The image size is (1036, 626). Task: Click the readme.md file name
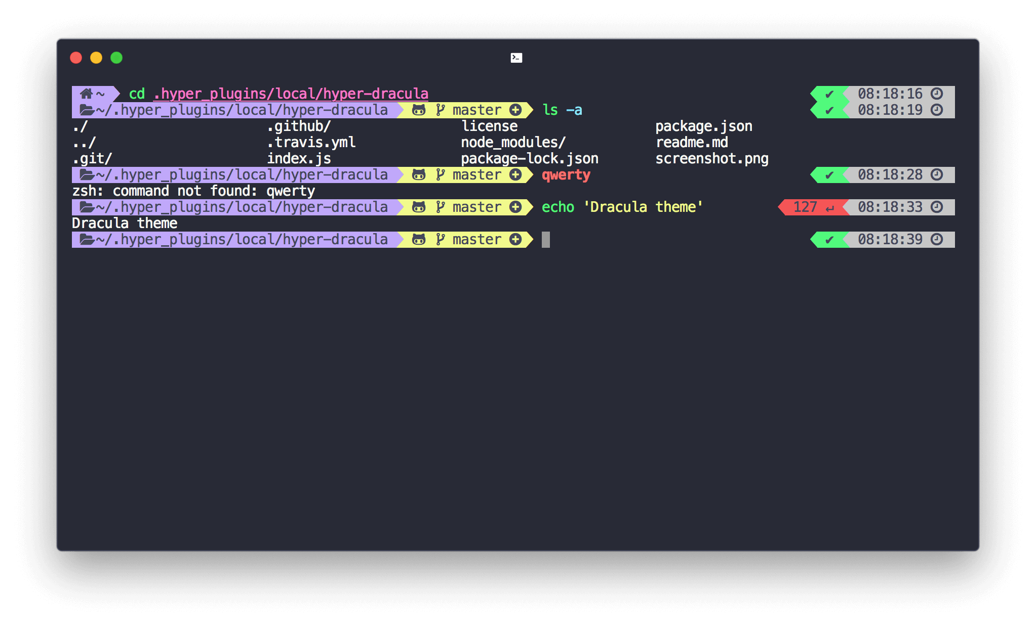tap(692, 142)
